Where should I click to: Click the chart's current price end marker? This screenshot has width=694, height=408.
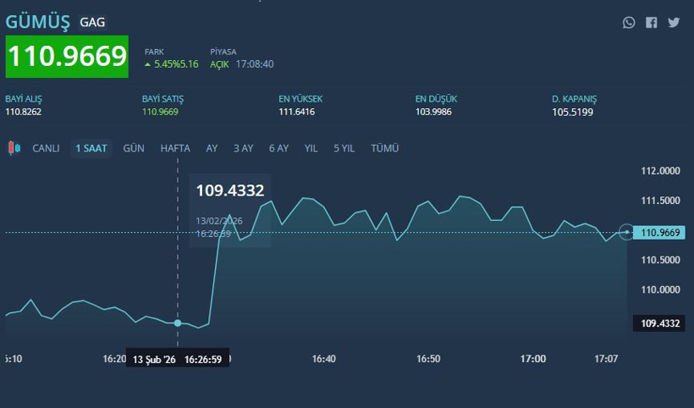626,232
